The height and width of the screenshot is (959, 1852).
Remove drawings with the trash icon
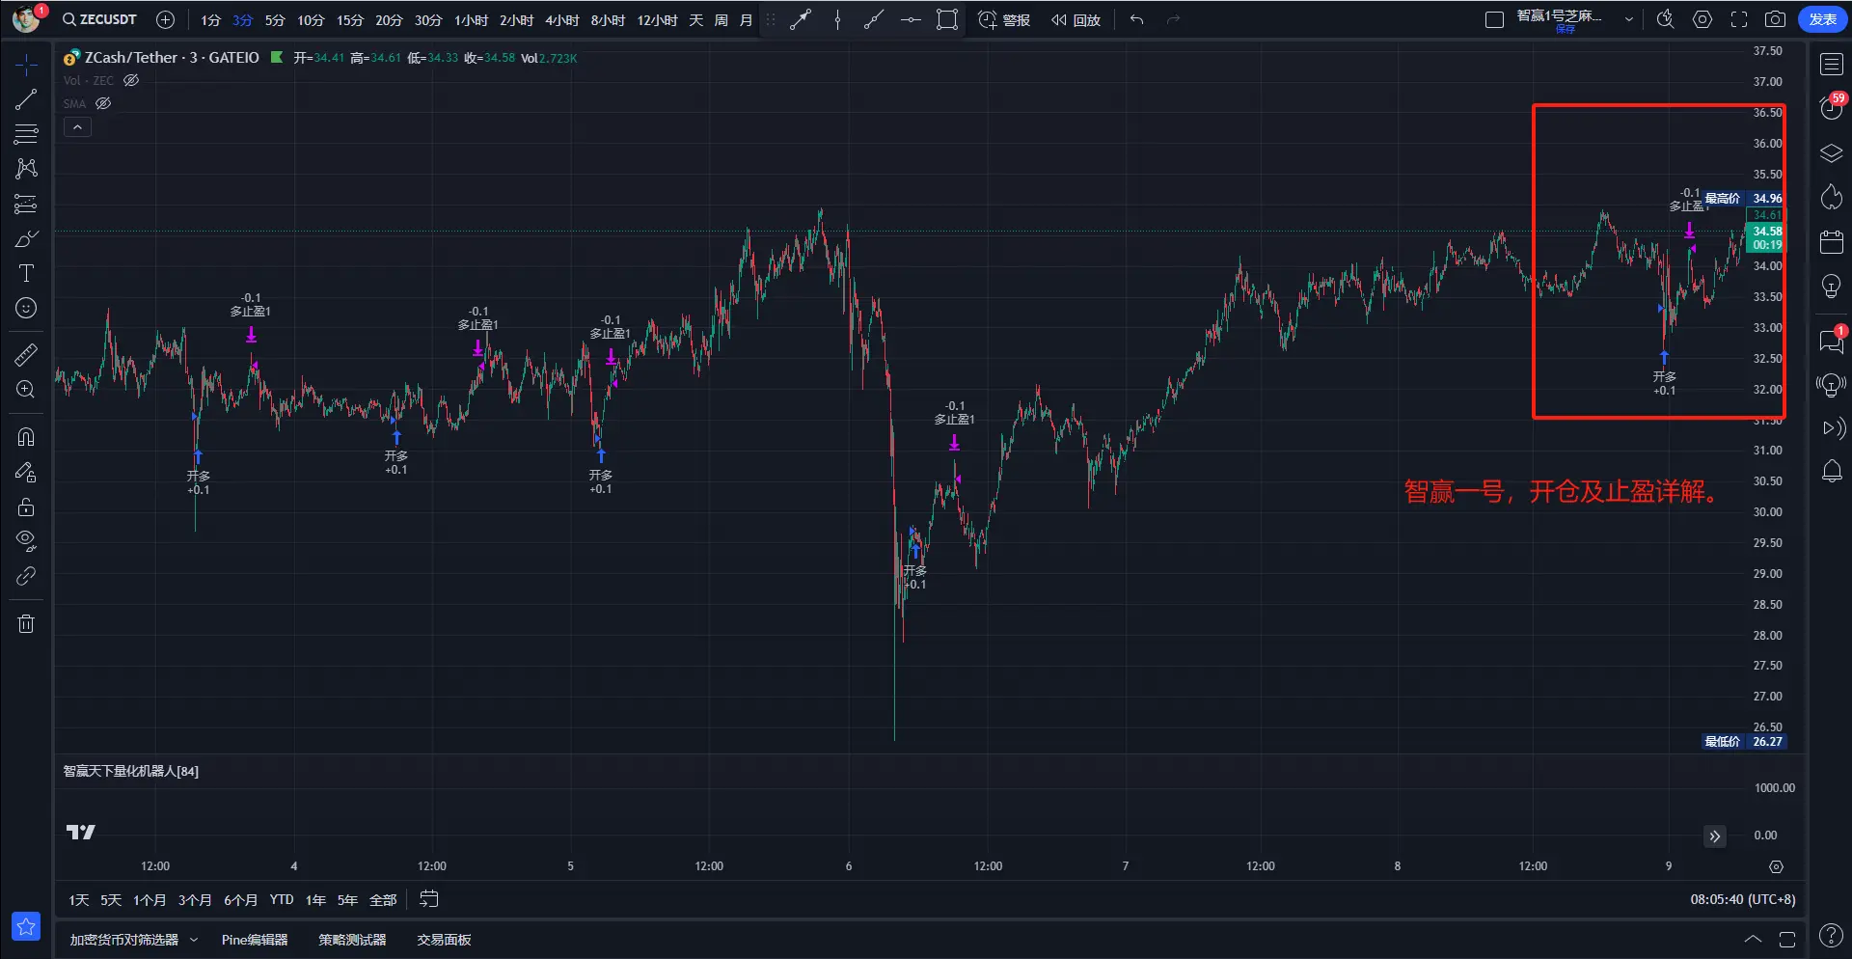(26, 623)
